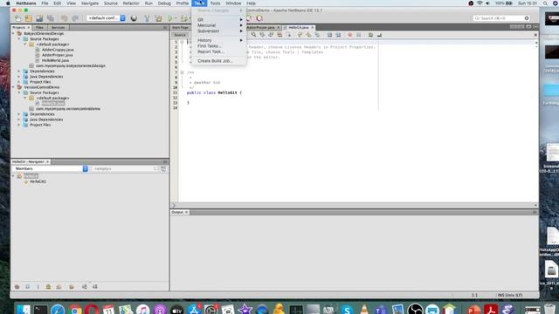Open the Mercurial submenu
The width and height of the screenshot is (559, 314).
click(219, 25)
